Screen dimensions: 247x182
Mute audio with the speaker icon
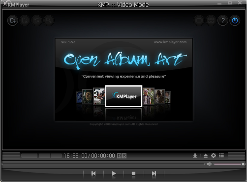click(210, 164)
